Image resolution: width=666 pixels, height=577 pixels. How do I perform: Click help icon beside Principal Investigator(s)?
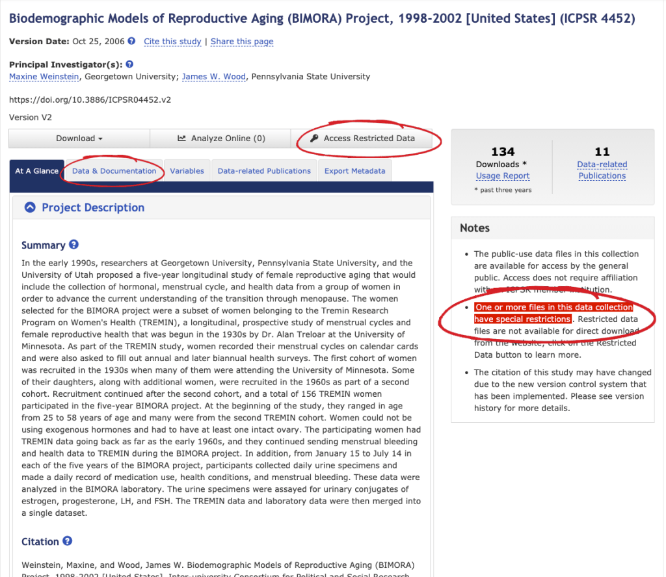[x=129, y=64]
